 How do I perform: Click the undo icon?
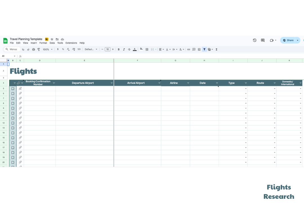point(23,49)
